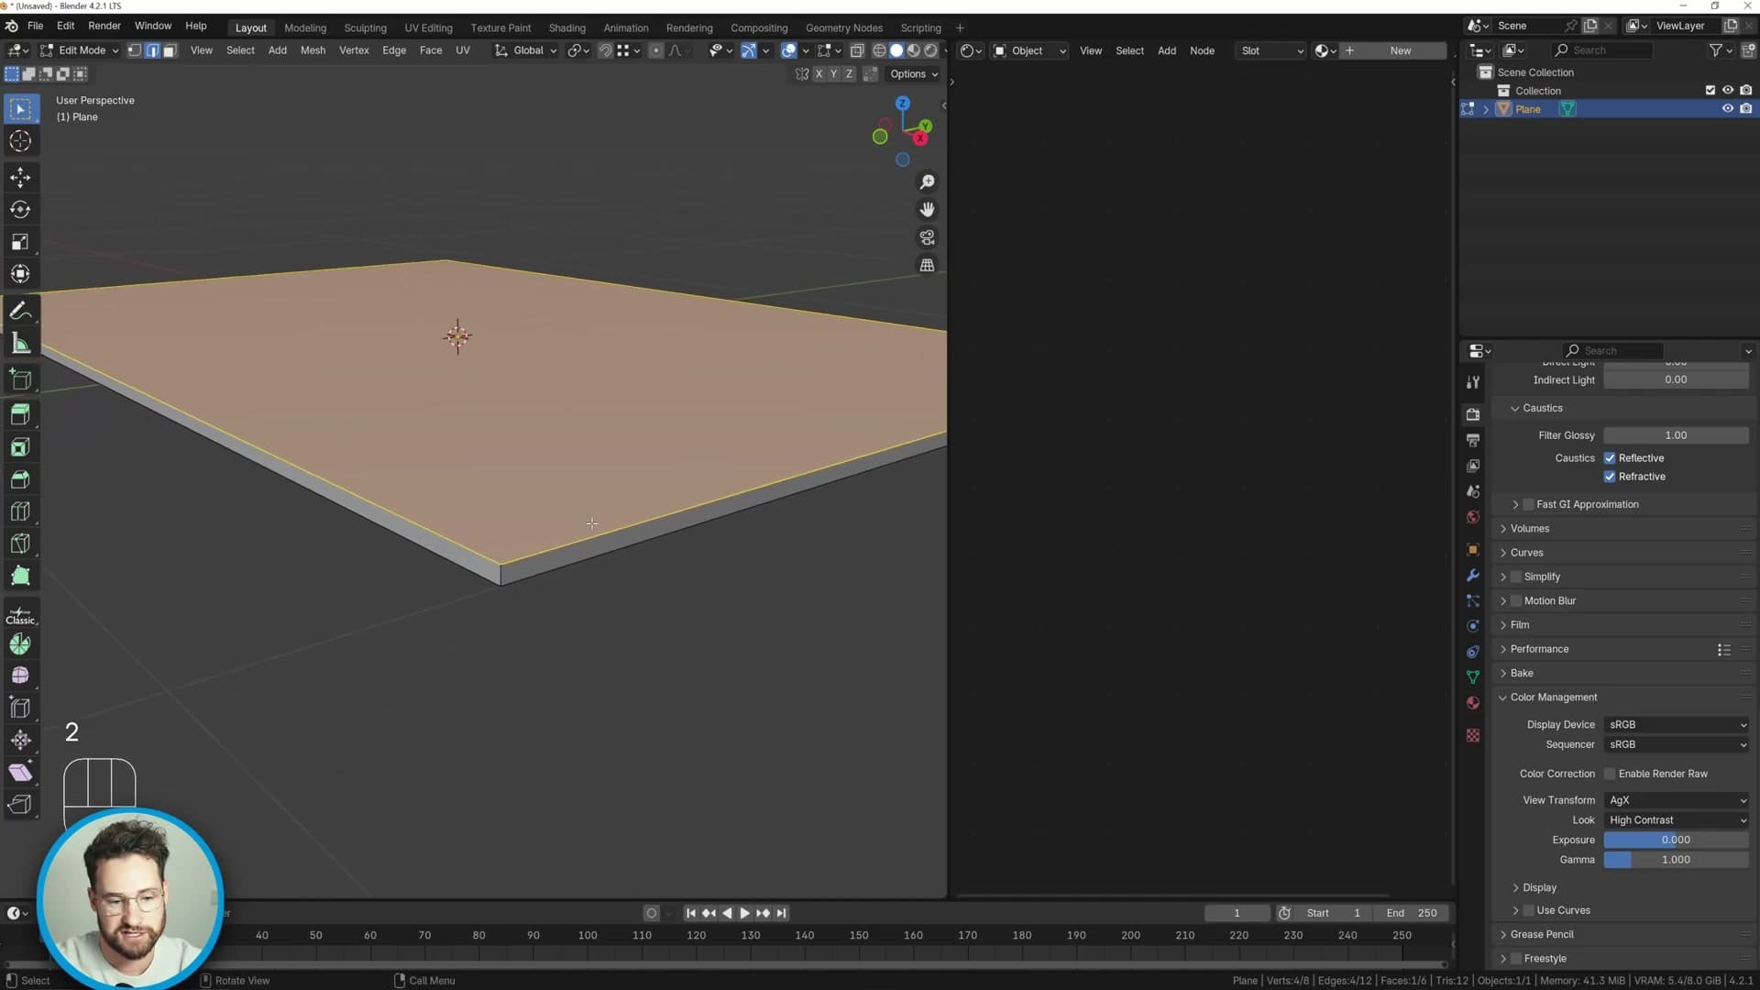This screenshot has width=1760, height=990.
Task: Adjust the Filter Glossy value field
Action: pos(1677,435)
